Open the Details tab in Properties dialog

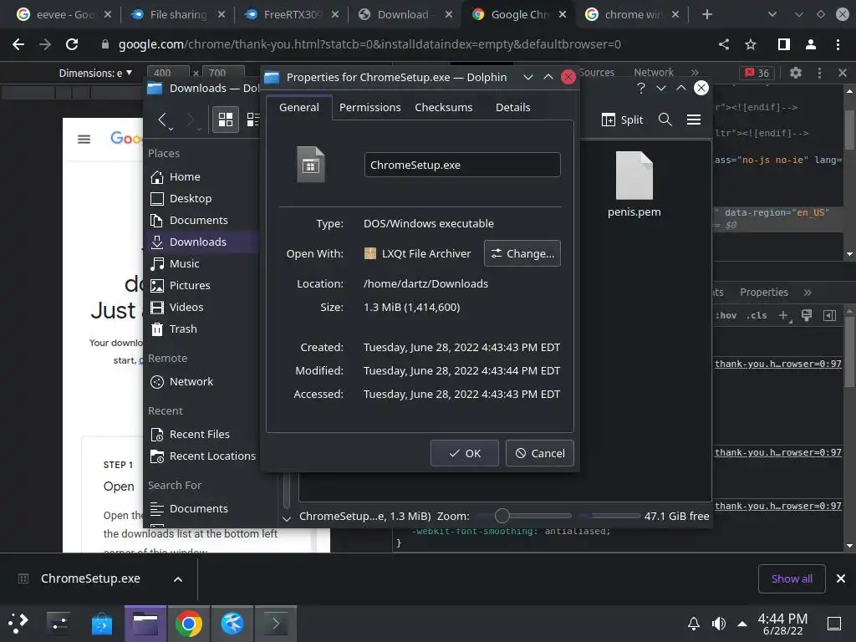tap(512, 108)
